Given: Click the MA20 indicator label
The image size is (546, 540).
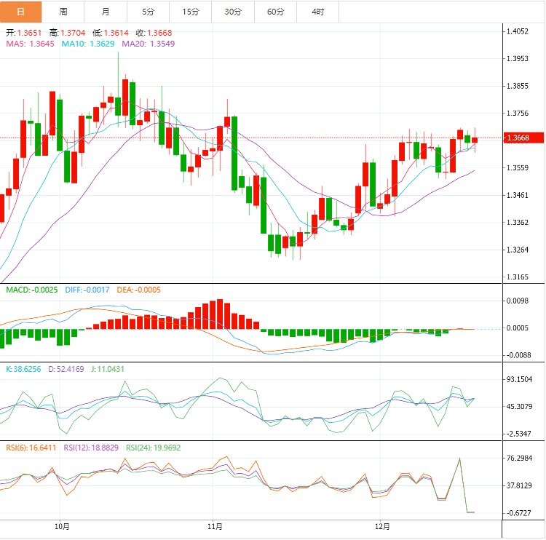Looking at the screenshot, I should (148, 44).
